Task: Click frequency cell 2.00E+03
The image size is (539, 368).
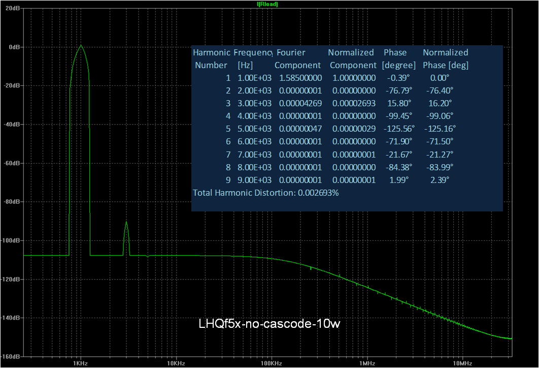Action: point(254,91)
